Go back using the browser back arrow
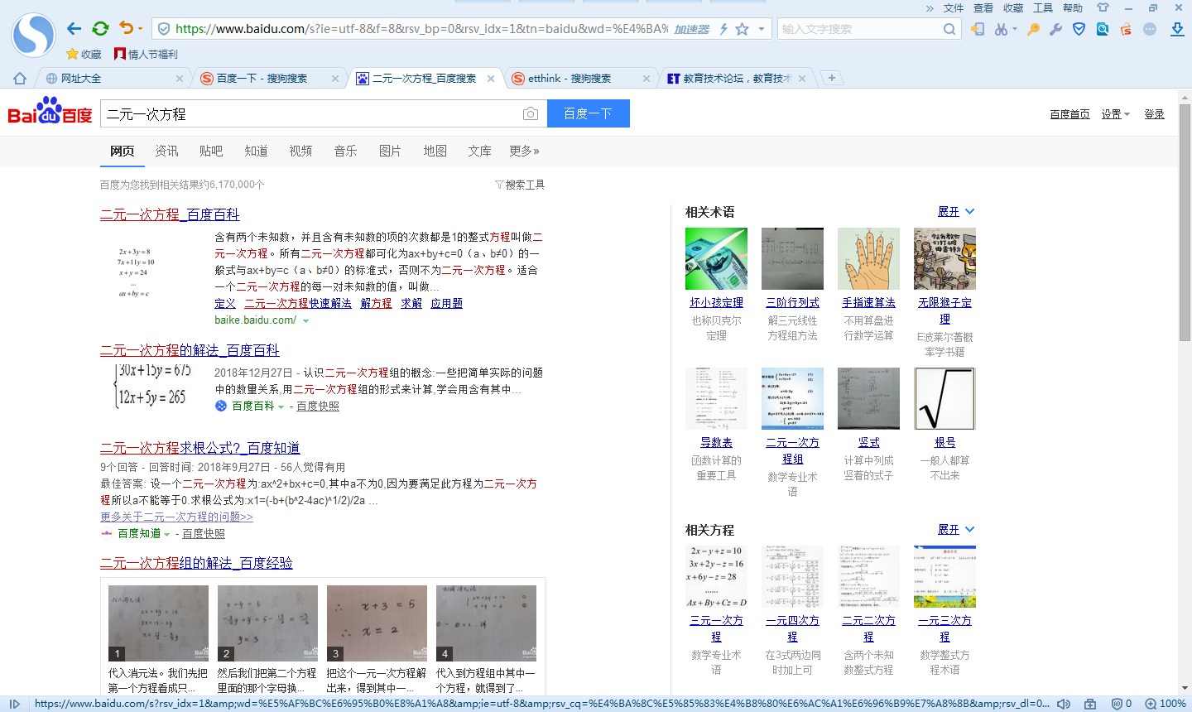 74,29
